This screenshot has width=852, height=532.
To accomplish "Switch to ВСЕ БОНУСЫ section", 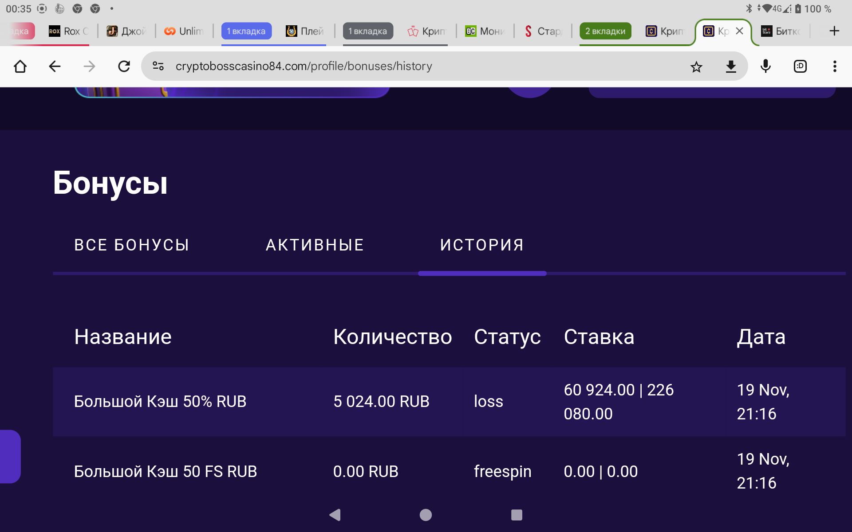I will [x=132, y=245].
